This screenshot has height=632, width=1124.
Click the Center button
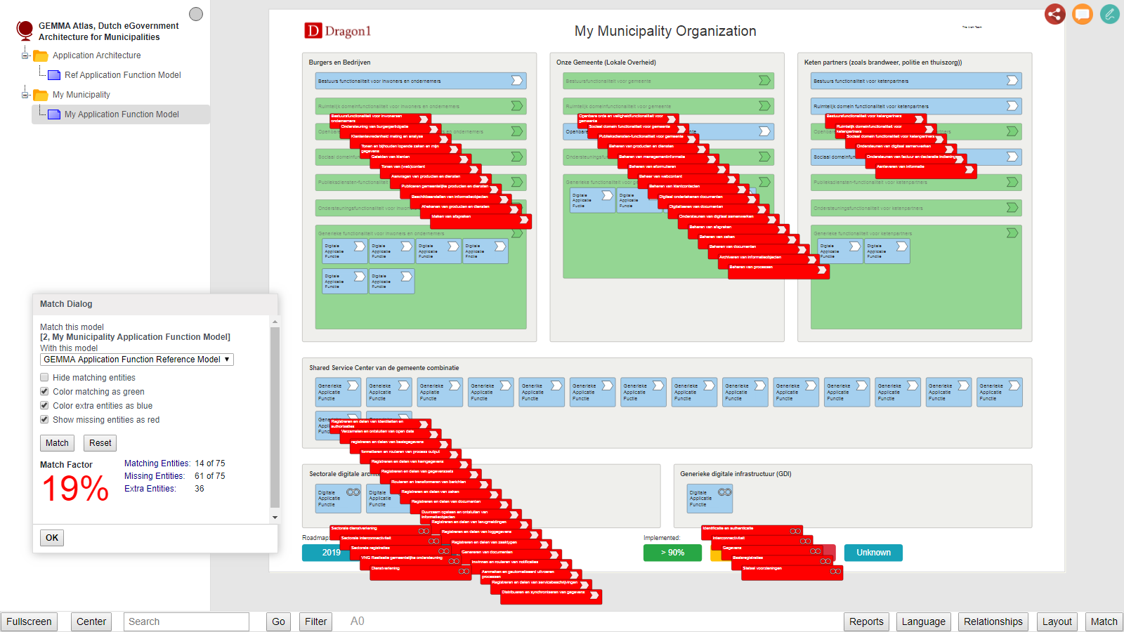point(91,621)
